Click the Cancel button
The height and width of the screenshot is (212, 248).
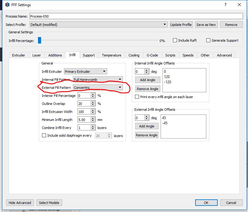point(231,203)
